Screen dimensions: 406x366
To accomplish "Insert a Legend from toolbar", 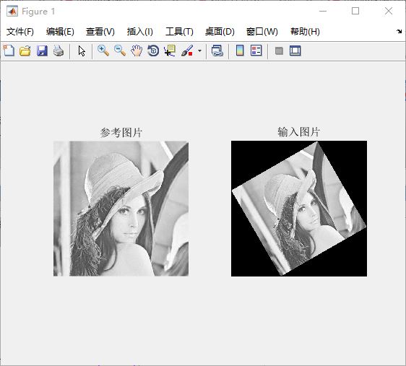I will [x=256, y=51].
